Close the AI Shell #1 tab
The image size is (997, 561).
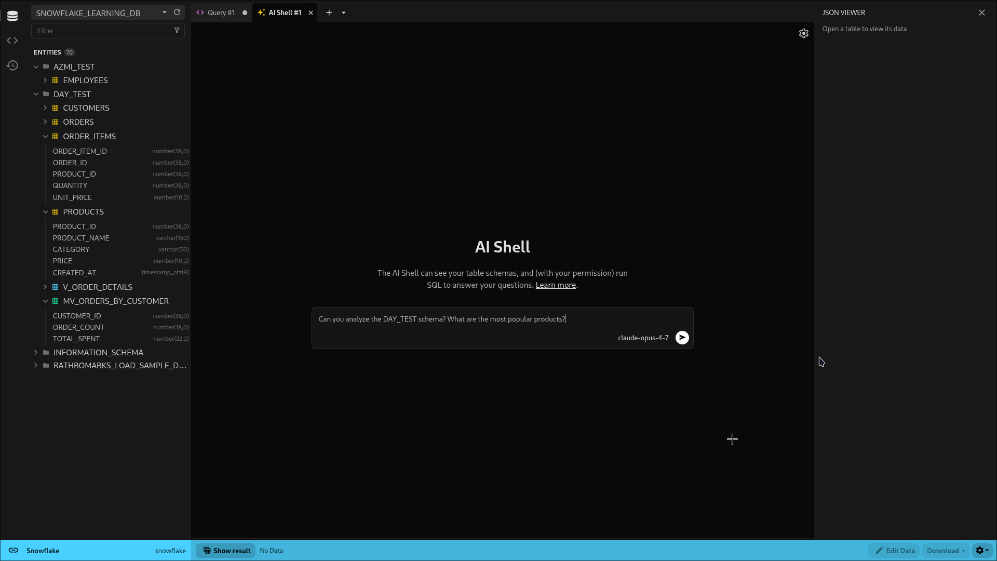pos(311,12)
